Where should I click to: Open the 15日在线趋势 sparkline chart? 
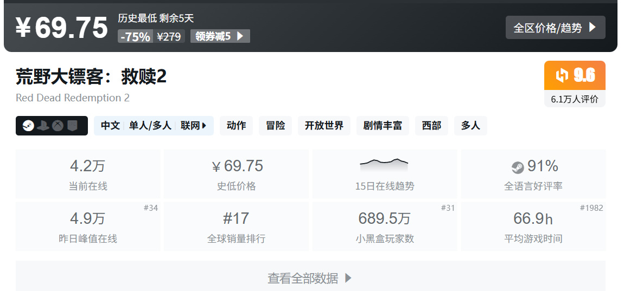384,165
